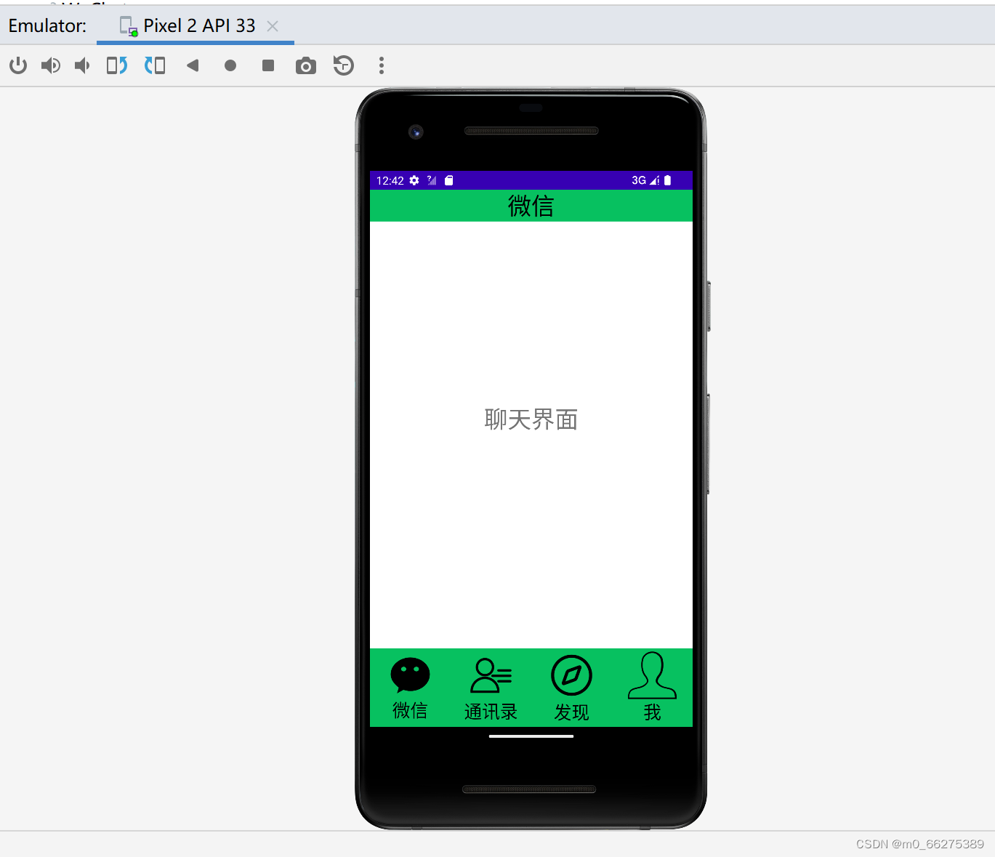Open the snapshots history icon

(344, 65)
